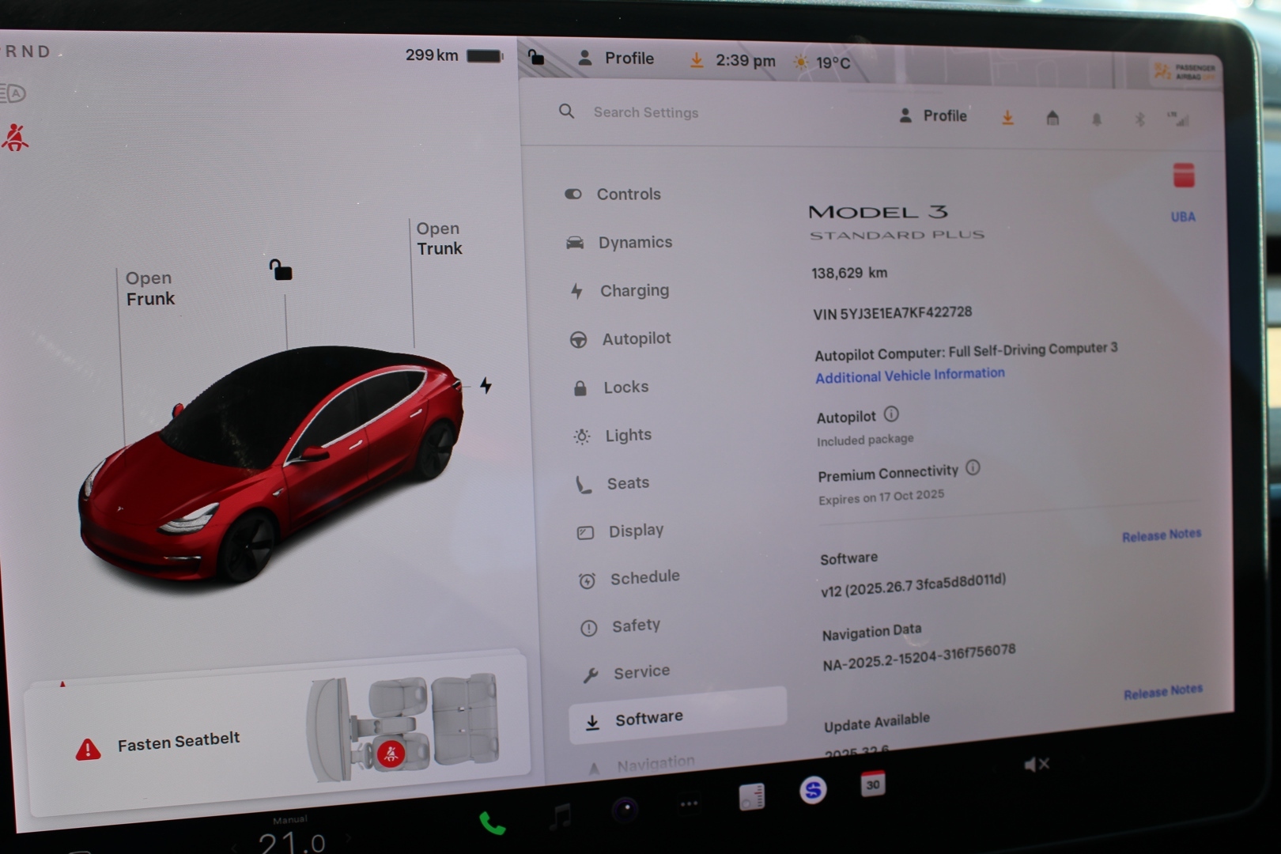Click the charge port lightning bolt icon
The width and height of the screenshot is (1281, 854).
click(x=486, y=385)
